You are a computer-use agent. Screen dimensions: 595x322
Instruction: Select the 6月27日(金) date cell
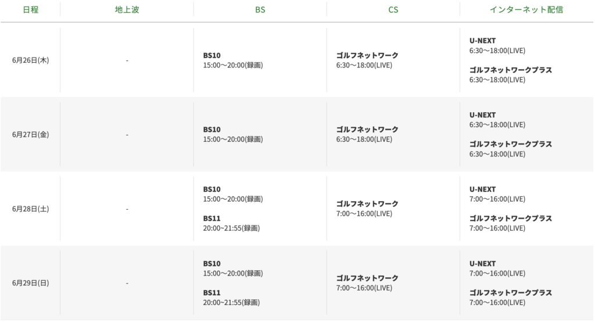pyautogui.click(x=30, y=135)
